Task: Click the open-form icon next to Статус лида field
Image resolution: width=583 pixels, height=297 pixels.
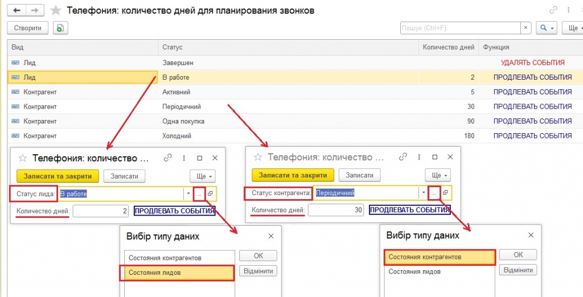Action: pos(210,193)
